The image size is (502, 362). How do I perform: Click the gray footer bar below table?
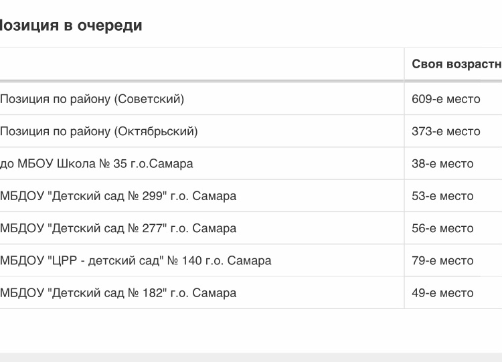pyautogui.click(x=251, y=357)
